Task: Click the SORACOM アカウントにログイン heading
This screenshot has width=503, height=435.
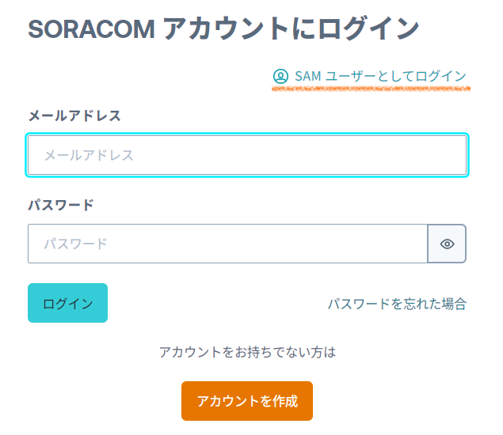Action: click(x=223, y=29)
